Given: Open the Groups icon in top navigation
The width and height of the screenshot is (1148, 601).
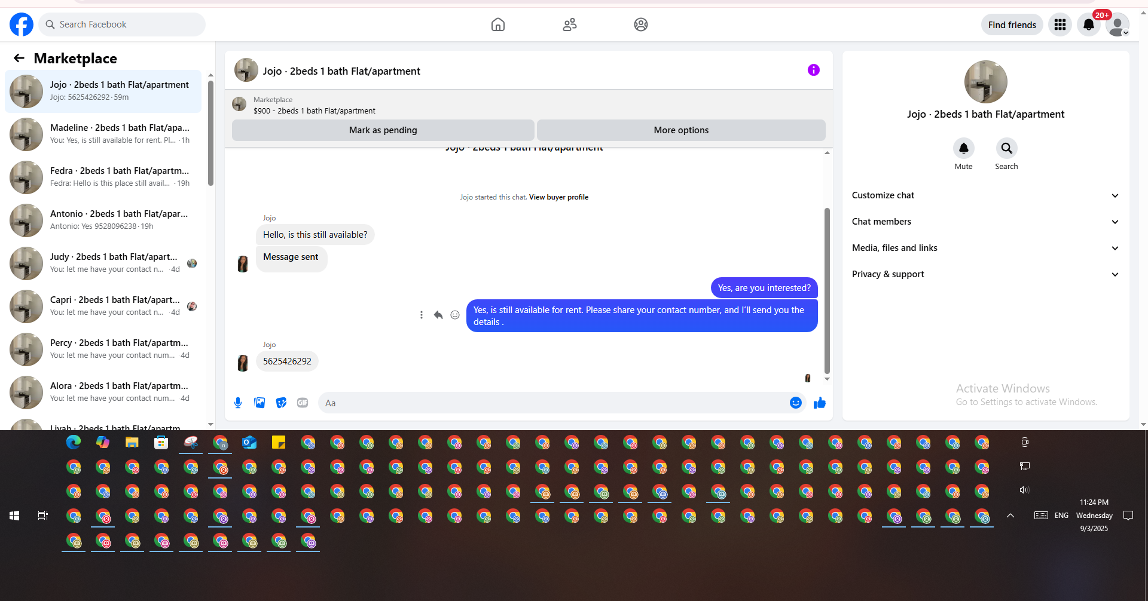Looking at the screenshot, I should tap(641, 24).
